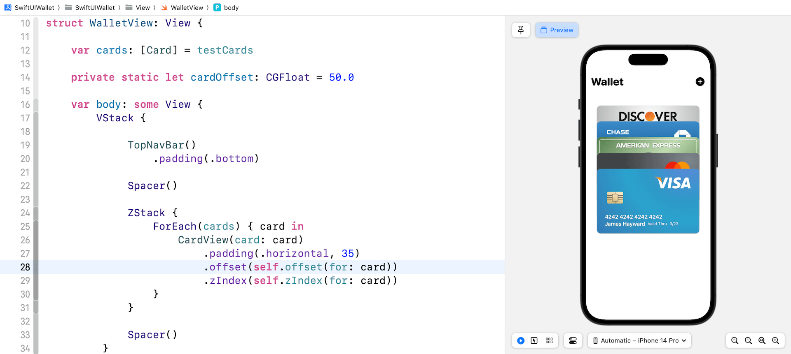The width and height of the screenshot is (791, 354).
Task: Select the American Express card in the preview
Action: pos(648,146)
